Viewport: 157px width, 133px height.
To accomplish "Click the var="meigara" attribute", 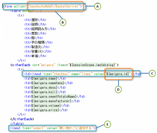I will 44,65.
